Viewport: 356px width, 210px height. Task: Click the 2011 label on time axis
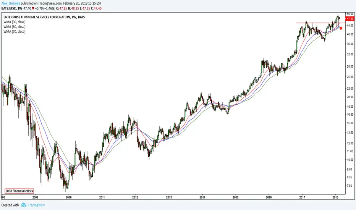point(102,197)
